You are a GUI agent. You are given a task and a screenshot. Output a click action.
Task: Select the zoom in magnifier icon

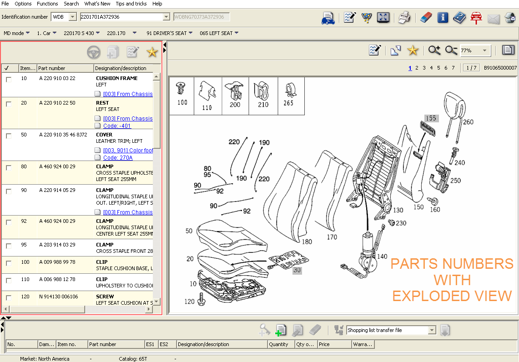pos(434,50)
